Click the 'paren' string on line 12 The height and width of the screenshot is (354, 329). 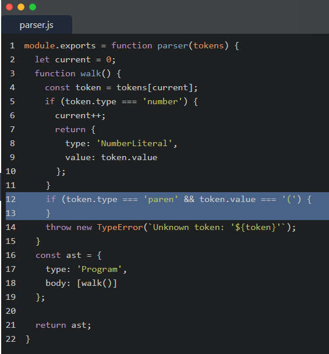(x=161, y=199)
